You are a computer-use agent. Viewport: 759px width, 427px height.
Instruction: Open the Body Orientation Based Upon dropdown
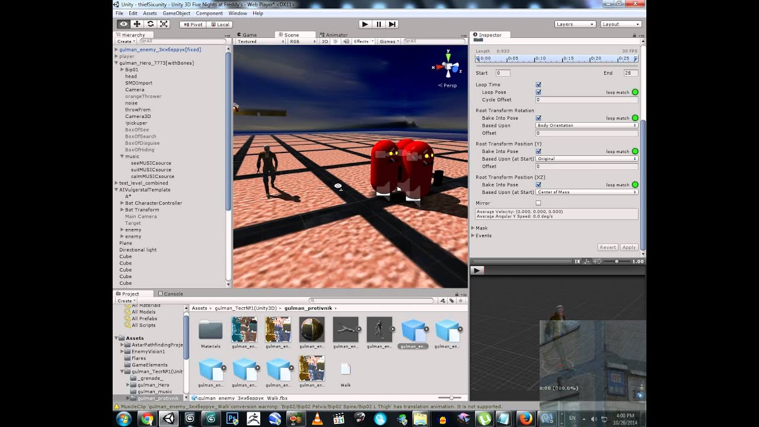(x=586, y=126)
